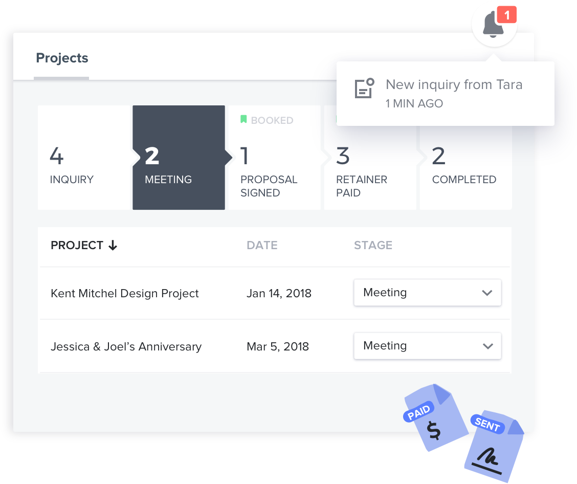Image resolution: width=577 pixels, height=484 pixels.
Task: Select the Proposal Signed pipeline stage
Action: click(275, 158)
